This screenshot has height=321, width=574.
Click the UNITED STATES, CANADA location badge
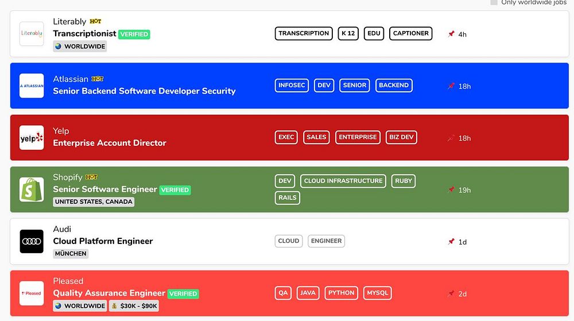coord(94,202)
